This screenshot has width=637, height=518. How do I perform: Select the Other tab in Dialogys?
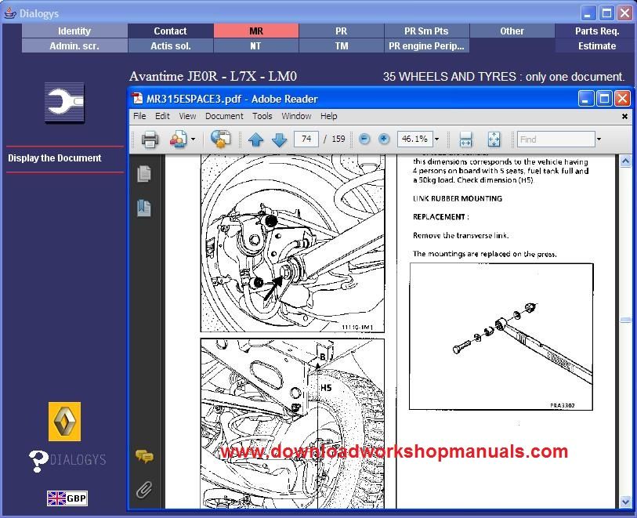click(x=512, y=31)
